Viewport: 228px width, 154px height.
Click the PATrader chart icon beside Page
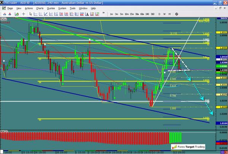point(3,8)
